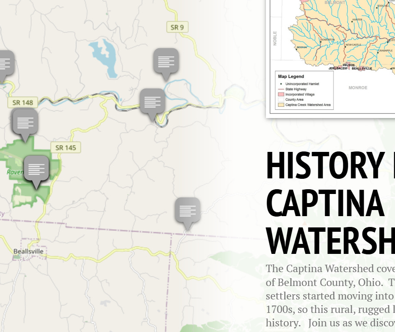Click the white County Area legend swatch

click(281, 100)
